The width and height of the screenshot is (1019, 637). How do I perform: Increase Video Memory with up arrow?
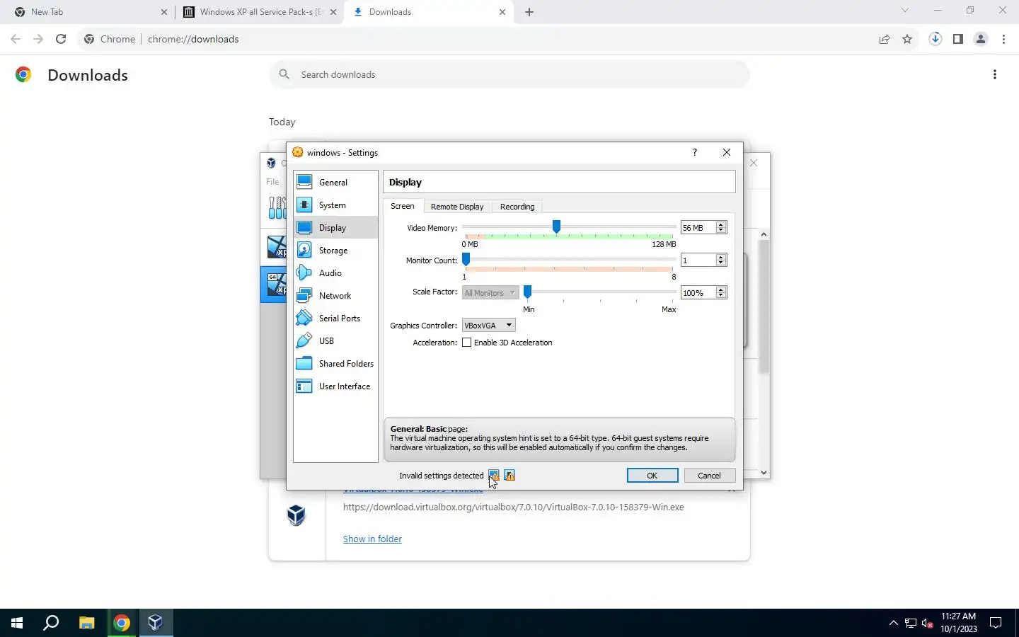pos(721,224)
